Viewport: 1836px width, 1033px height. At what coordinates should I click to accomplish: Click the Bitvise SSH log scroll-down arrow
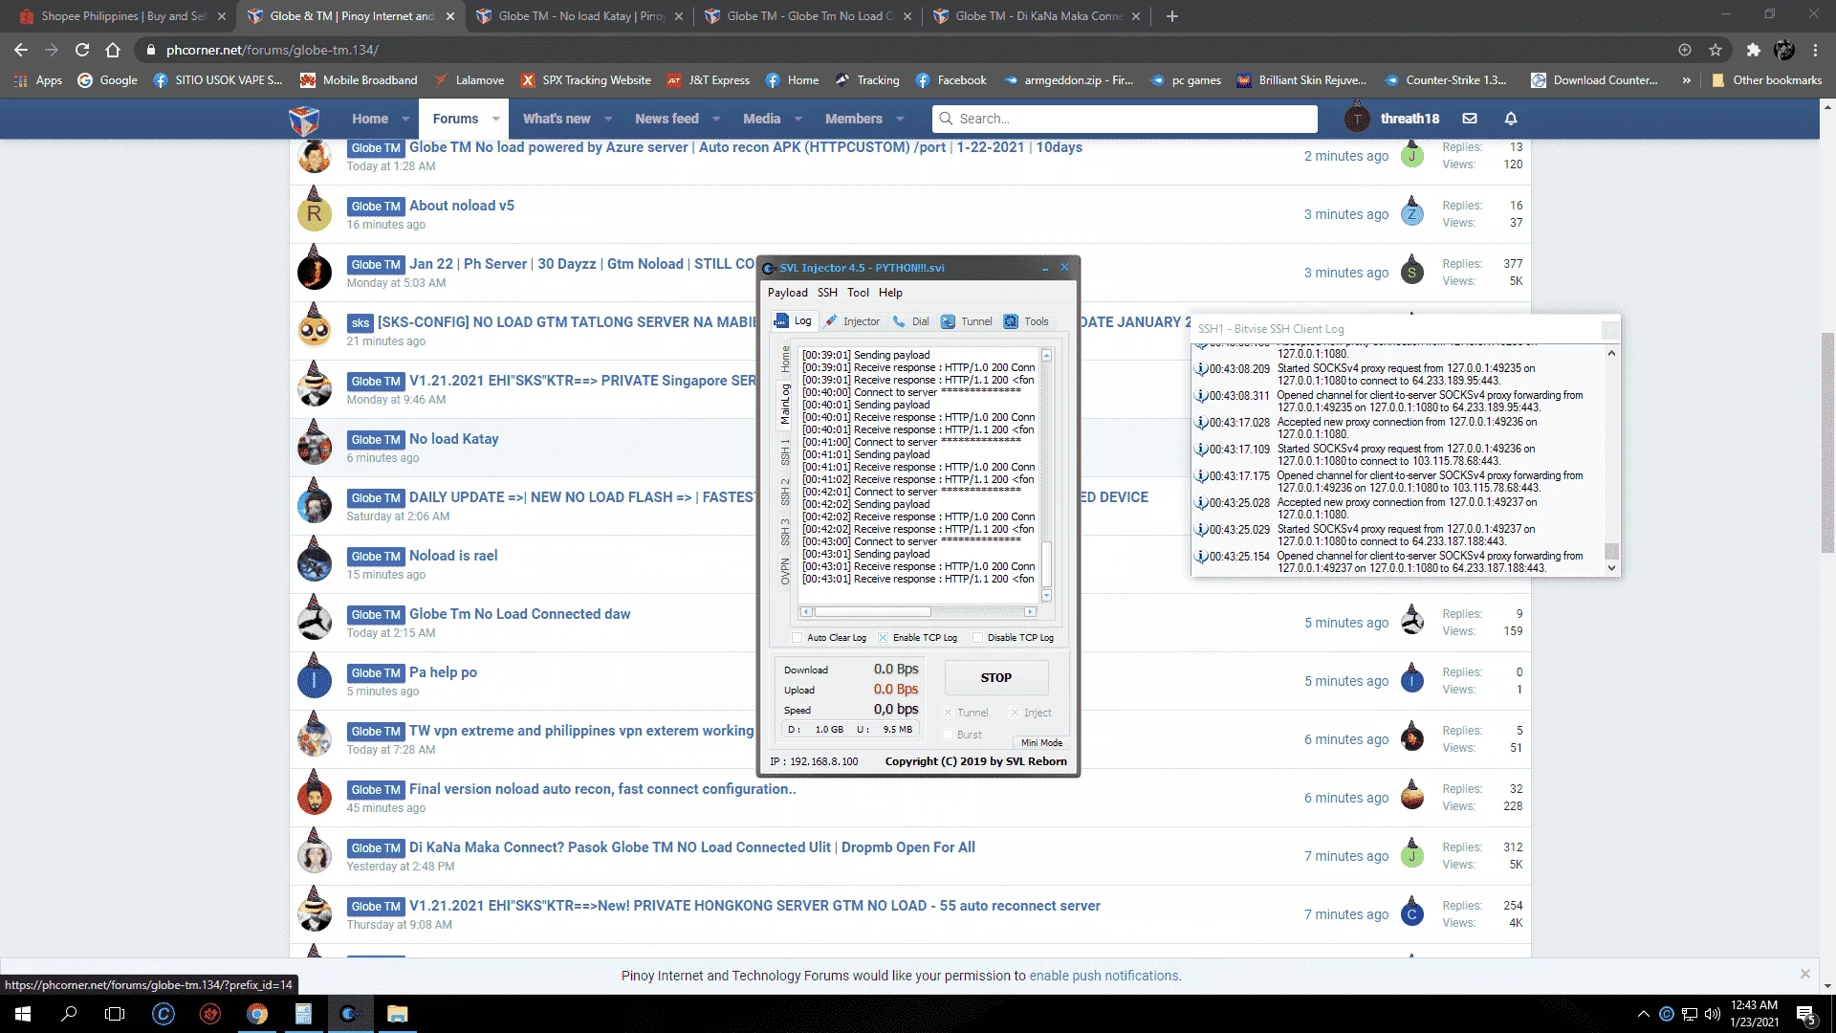(1611, 568)
